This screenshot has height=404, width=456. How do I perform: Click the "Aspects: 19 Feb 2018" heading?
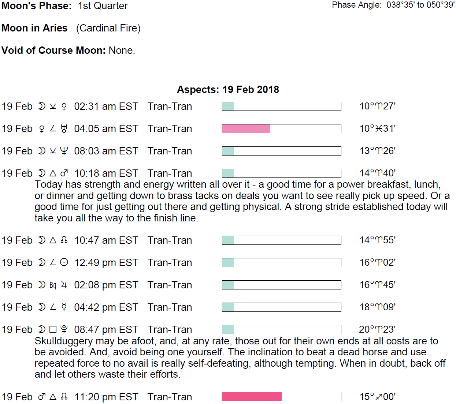228,90
